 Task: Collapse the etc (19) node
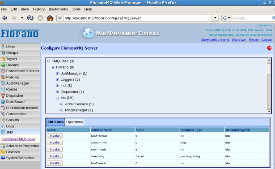[x=57, y=98]
